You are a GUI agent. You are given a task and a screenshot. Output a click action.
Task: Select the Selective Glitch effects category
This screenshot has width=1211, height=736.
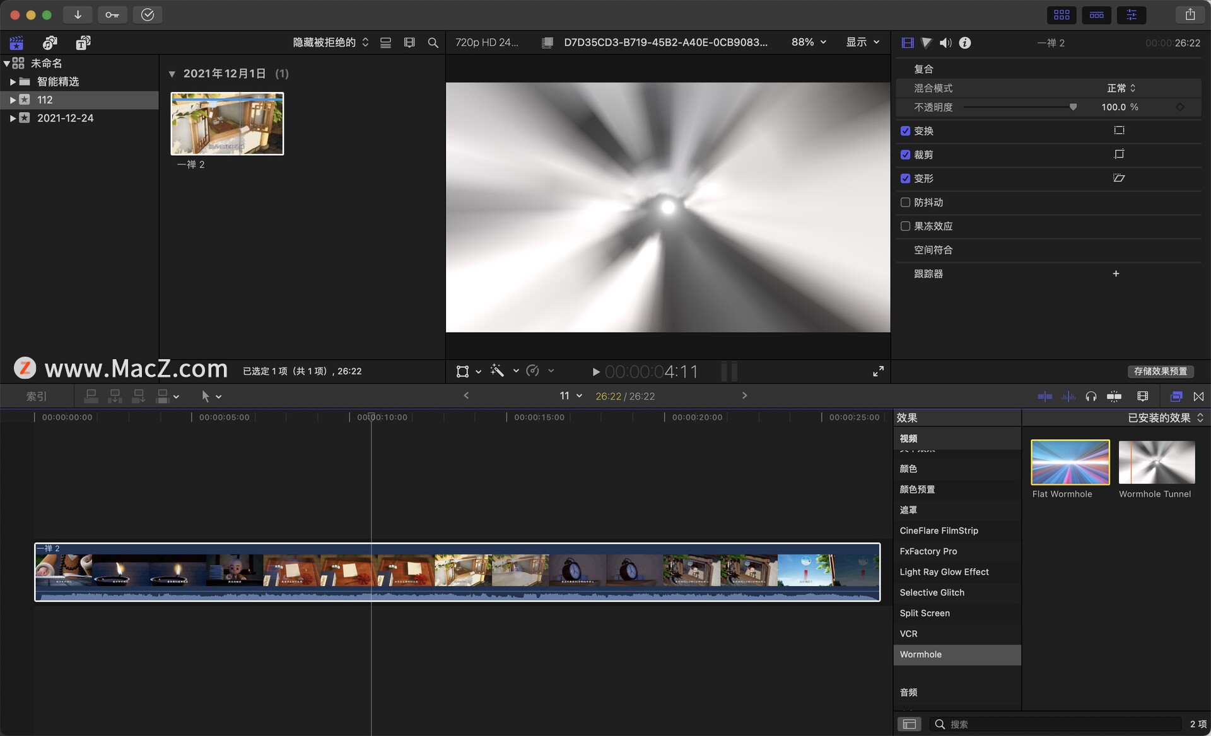(932, 592)
